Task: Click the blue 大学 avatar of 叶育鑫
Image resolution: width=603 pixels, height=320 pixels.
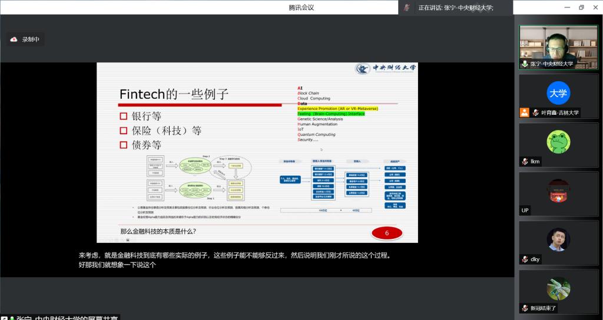Action: pyautogui.click(x=558, y=94)
